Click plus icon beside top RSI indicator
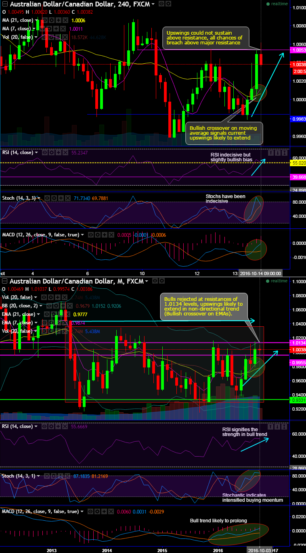Image resolution: width=306 pixels, height=553 pixels. 59,152
